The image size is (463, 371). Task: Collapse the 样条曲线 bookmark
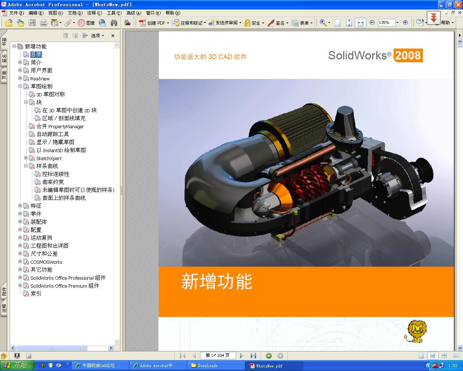[x=26, y=166]
